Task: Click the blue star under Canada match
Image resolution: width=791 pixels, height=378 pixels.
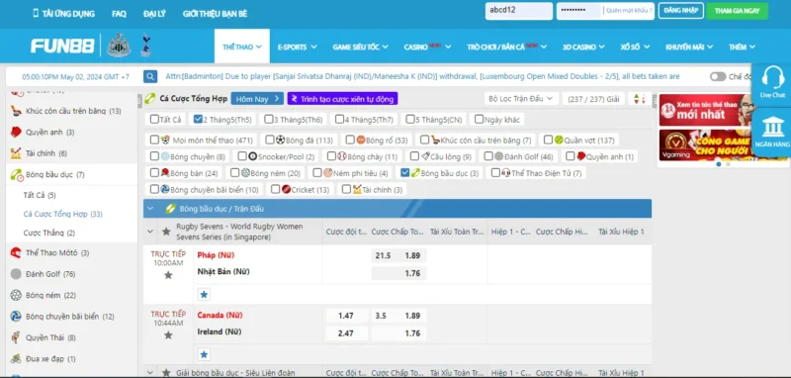Action: [x=204, y=354]
